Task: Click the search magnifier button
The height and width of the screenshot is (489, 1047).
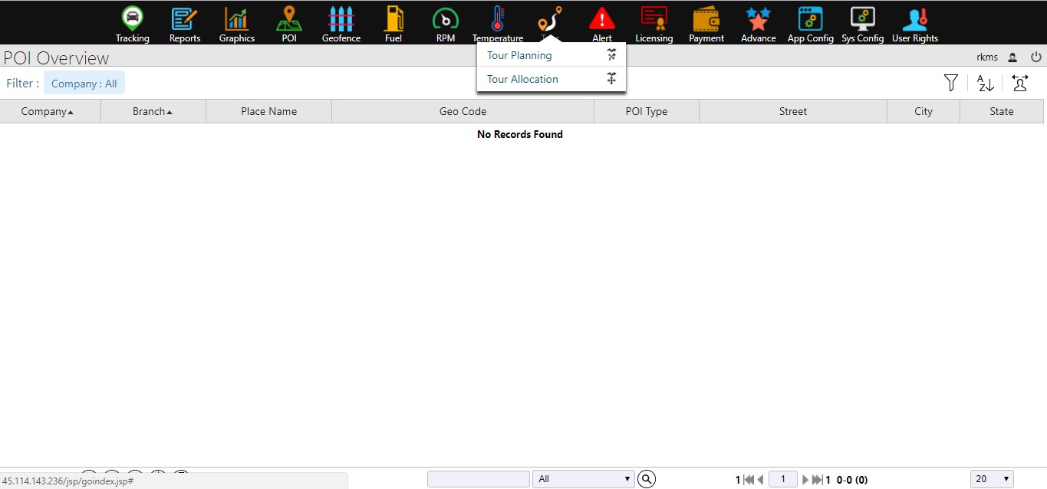Action: tap(647, 479)
